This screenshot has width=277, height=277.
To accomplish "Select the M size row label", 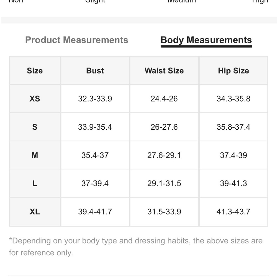I will [x=35, y=155].
